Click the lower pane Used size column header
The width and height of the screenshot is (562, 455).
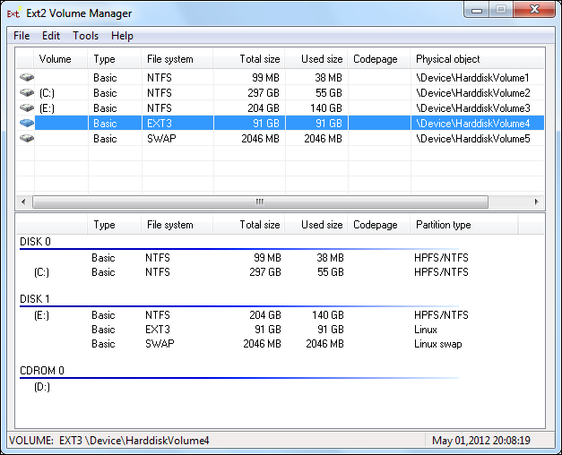316,225
